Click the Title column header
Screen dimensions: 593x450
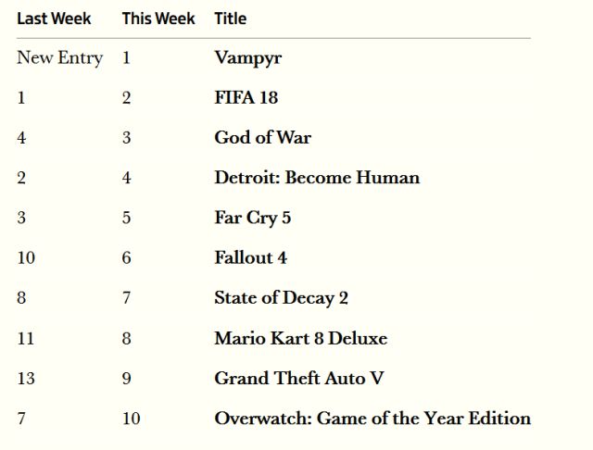230,19
